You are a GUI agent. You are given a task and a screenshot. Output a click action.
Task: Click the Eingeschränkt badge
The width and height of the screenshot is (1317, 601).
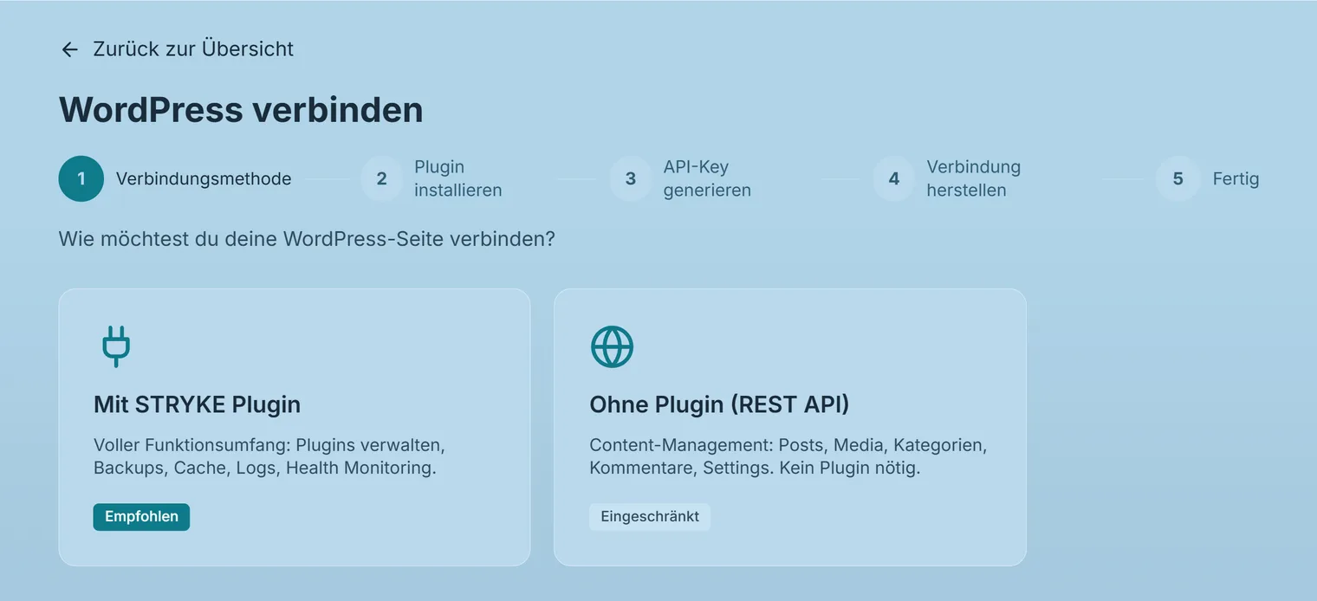point(650,517)
